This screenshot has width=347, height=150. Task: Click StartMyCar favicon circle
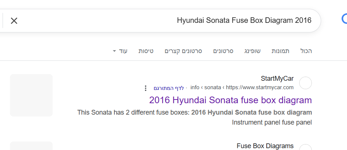[x=306, y=83]
